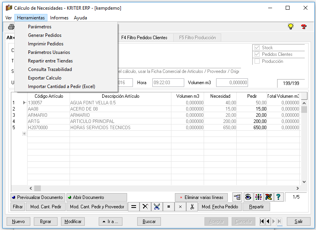This screenshot has width=316, height=230.
Task: Click HORAS SERVICIOS TECNICOS description cell
Action: [120, 128]
